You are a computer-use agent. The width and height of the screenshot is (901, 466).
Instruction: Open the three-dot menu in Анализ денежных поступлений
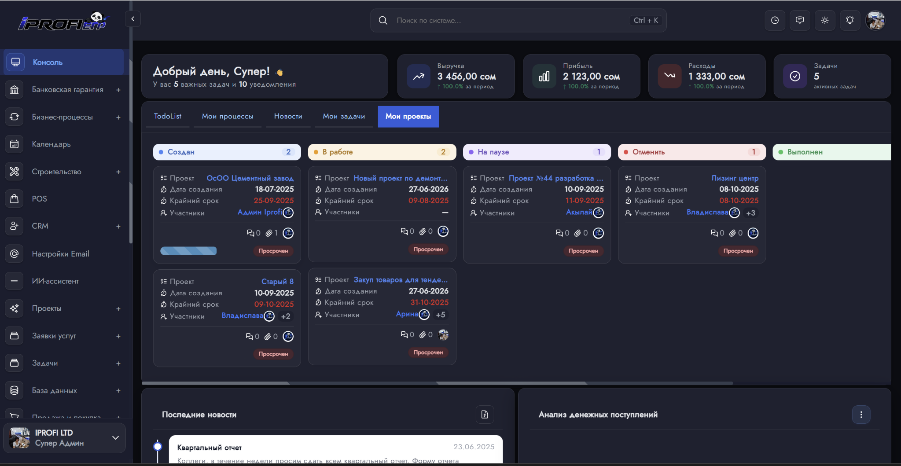point(861,415)
